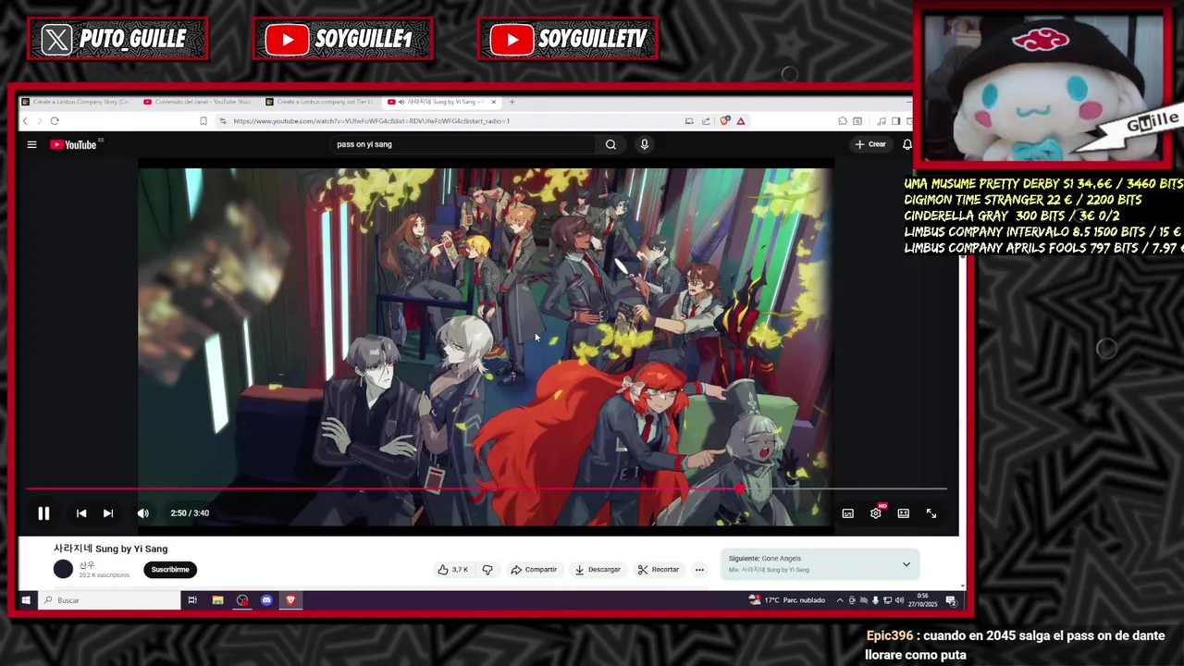Dislike the video thumbs down
This screenshot has height=666, width=1184.
click(487, 570)
